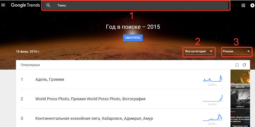Screen dimensions: 255x127
Task: Open the Вести.Ru news thumbnail
Action: click(x=240, y=79)
